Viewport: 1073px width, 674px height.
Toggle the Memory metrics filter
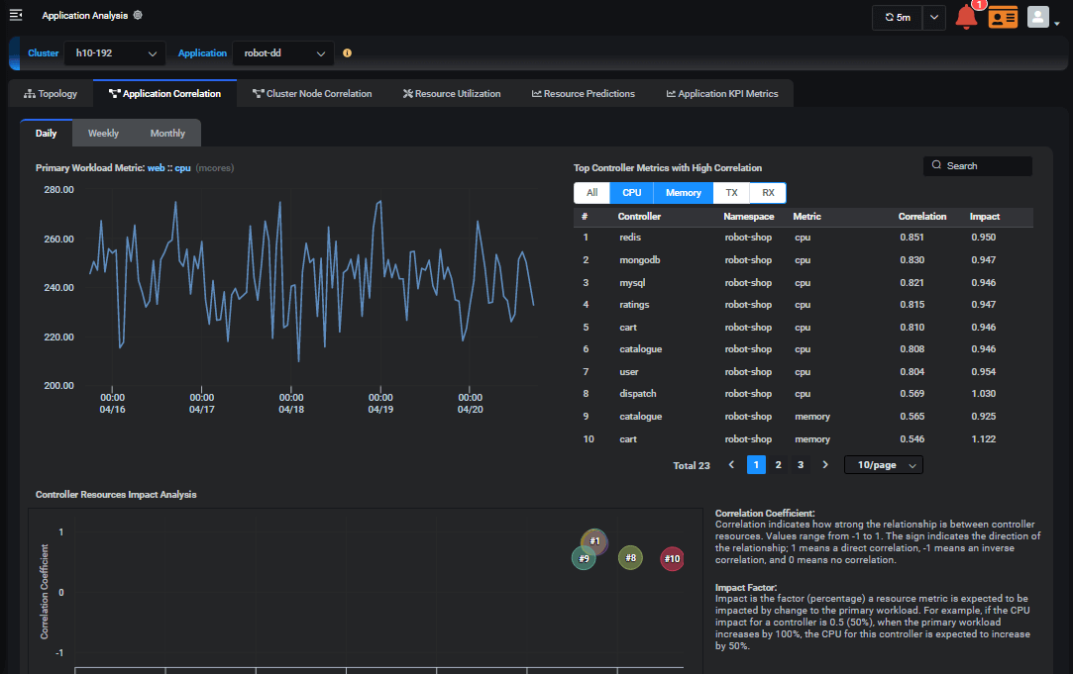[x=683, y=193]
